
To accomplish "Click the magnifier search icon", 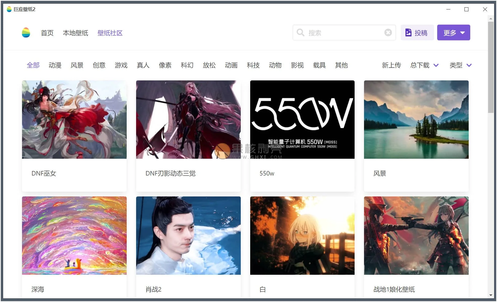I will tap(300, 33).
